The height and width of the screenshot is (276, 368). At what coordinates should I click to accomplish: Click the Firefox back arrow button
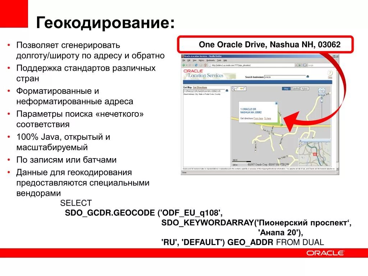click(184, 65)
